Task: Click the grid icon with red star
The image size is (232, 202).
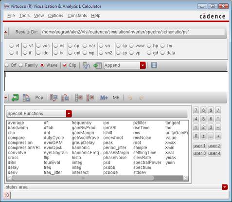Action: click(79, 98)
